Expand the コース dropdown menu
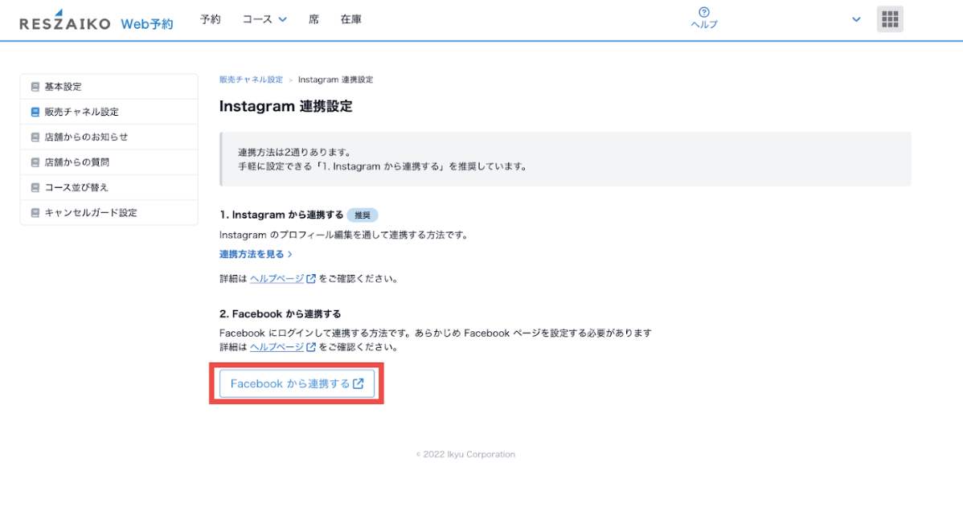Screen dimensions: 963x524 (264, 19)
